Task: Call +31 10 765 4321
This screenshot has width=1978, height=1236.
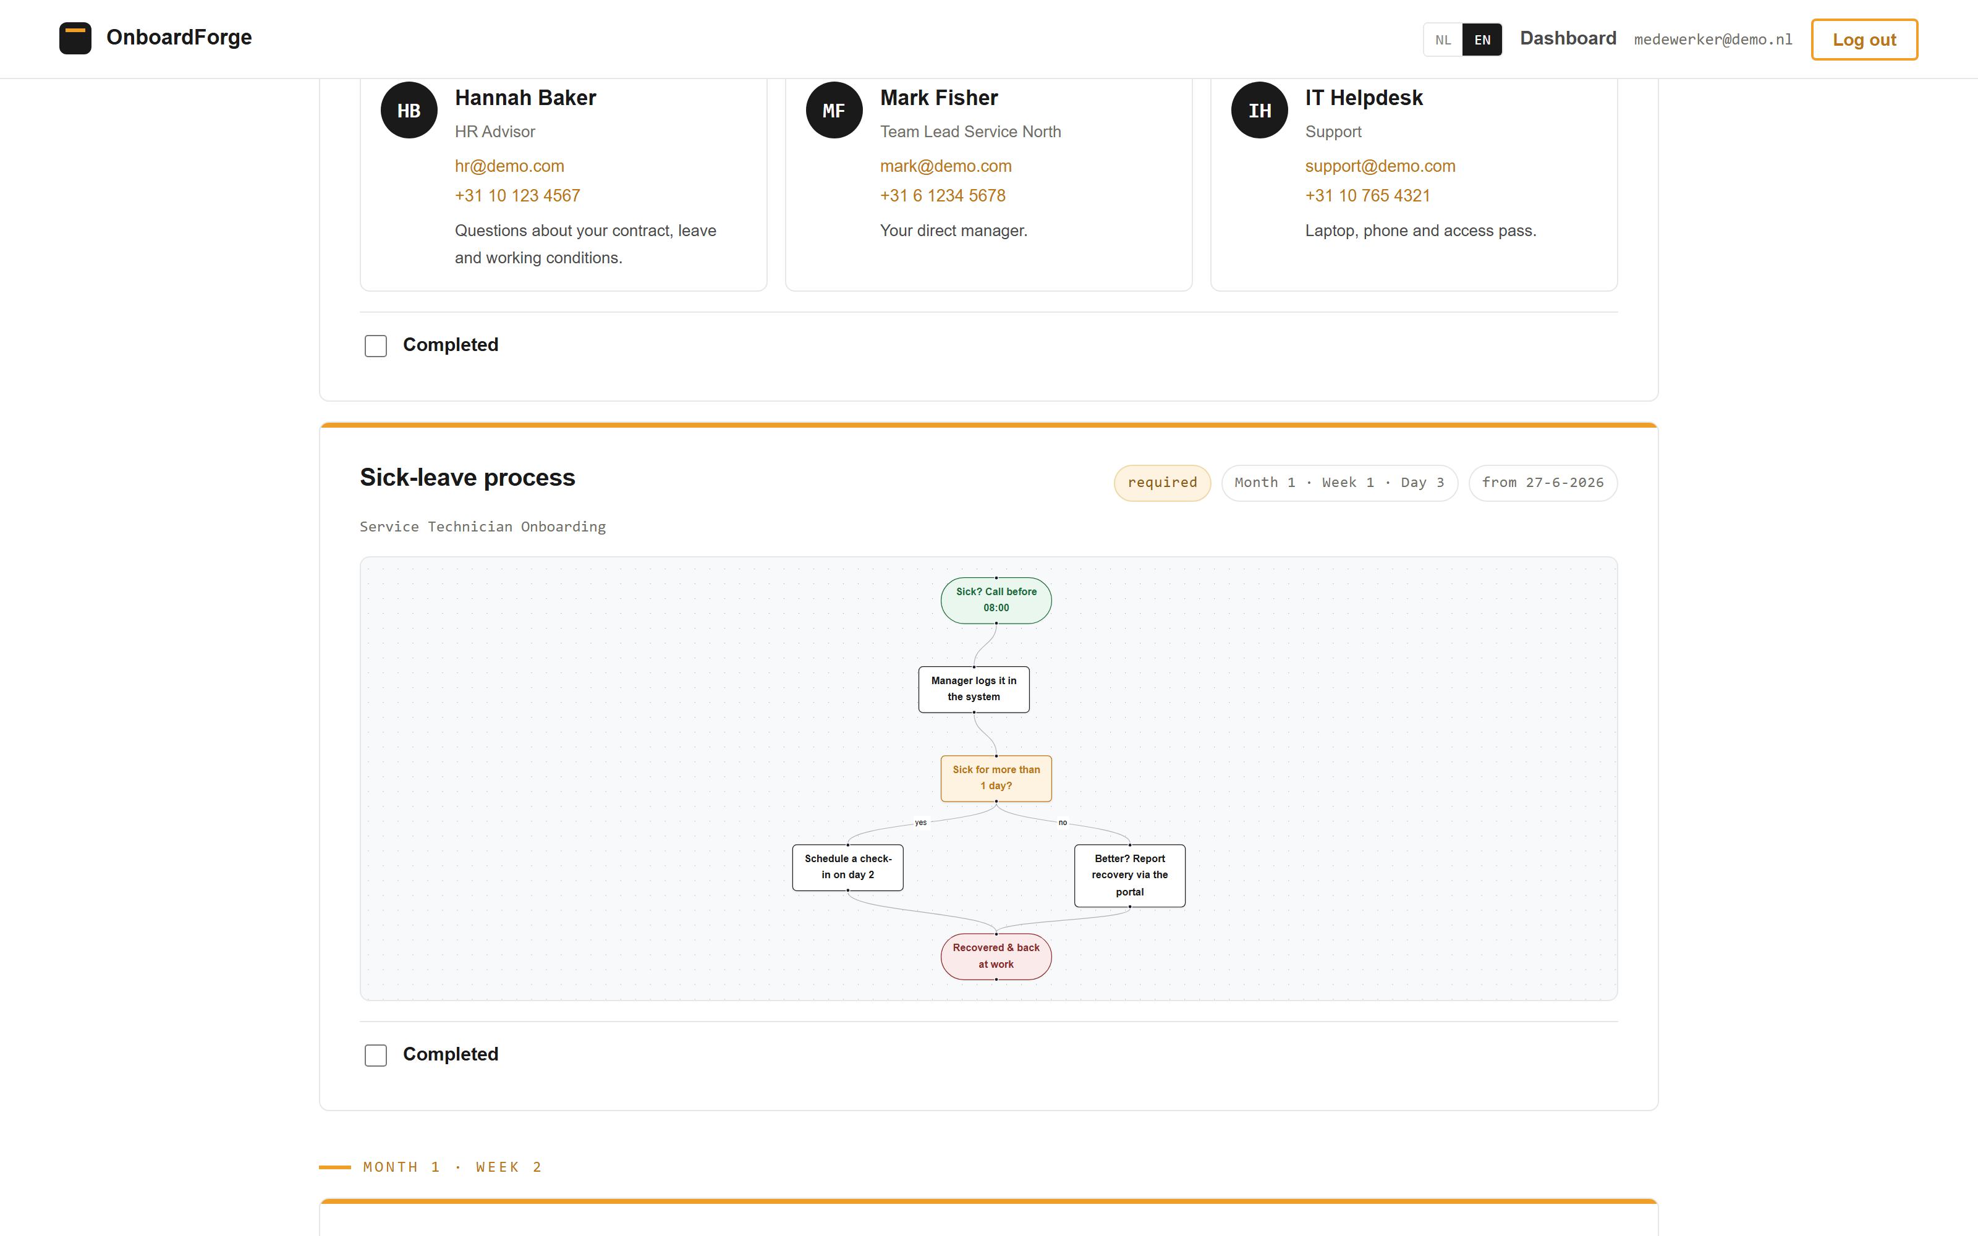Action: (1367, 195)
